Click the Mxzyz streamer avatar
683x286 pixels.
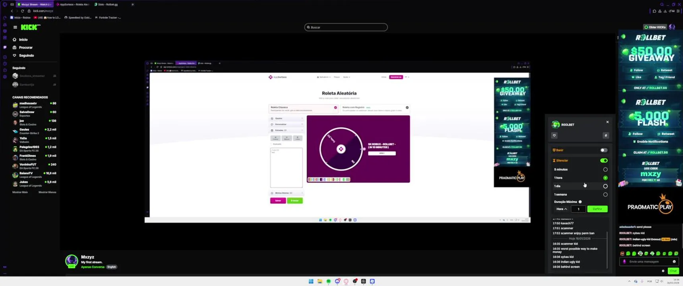[72, 261]
